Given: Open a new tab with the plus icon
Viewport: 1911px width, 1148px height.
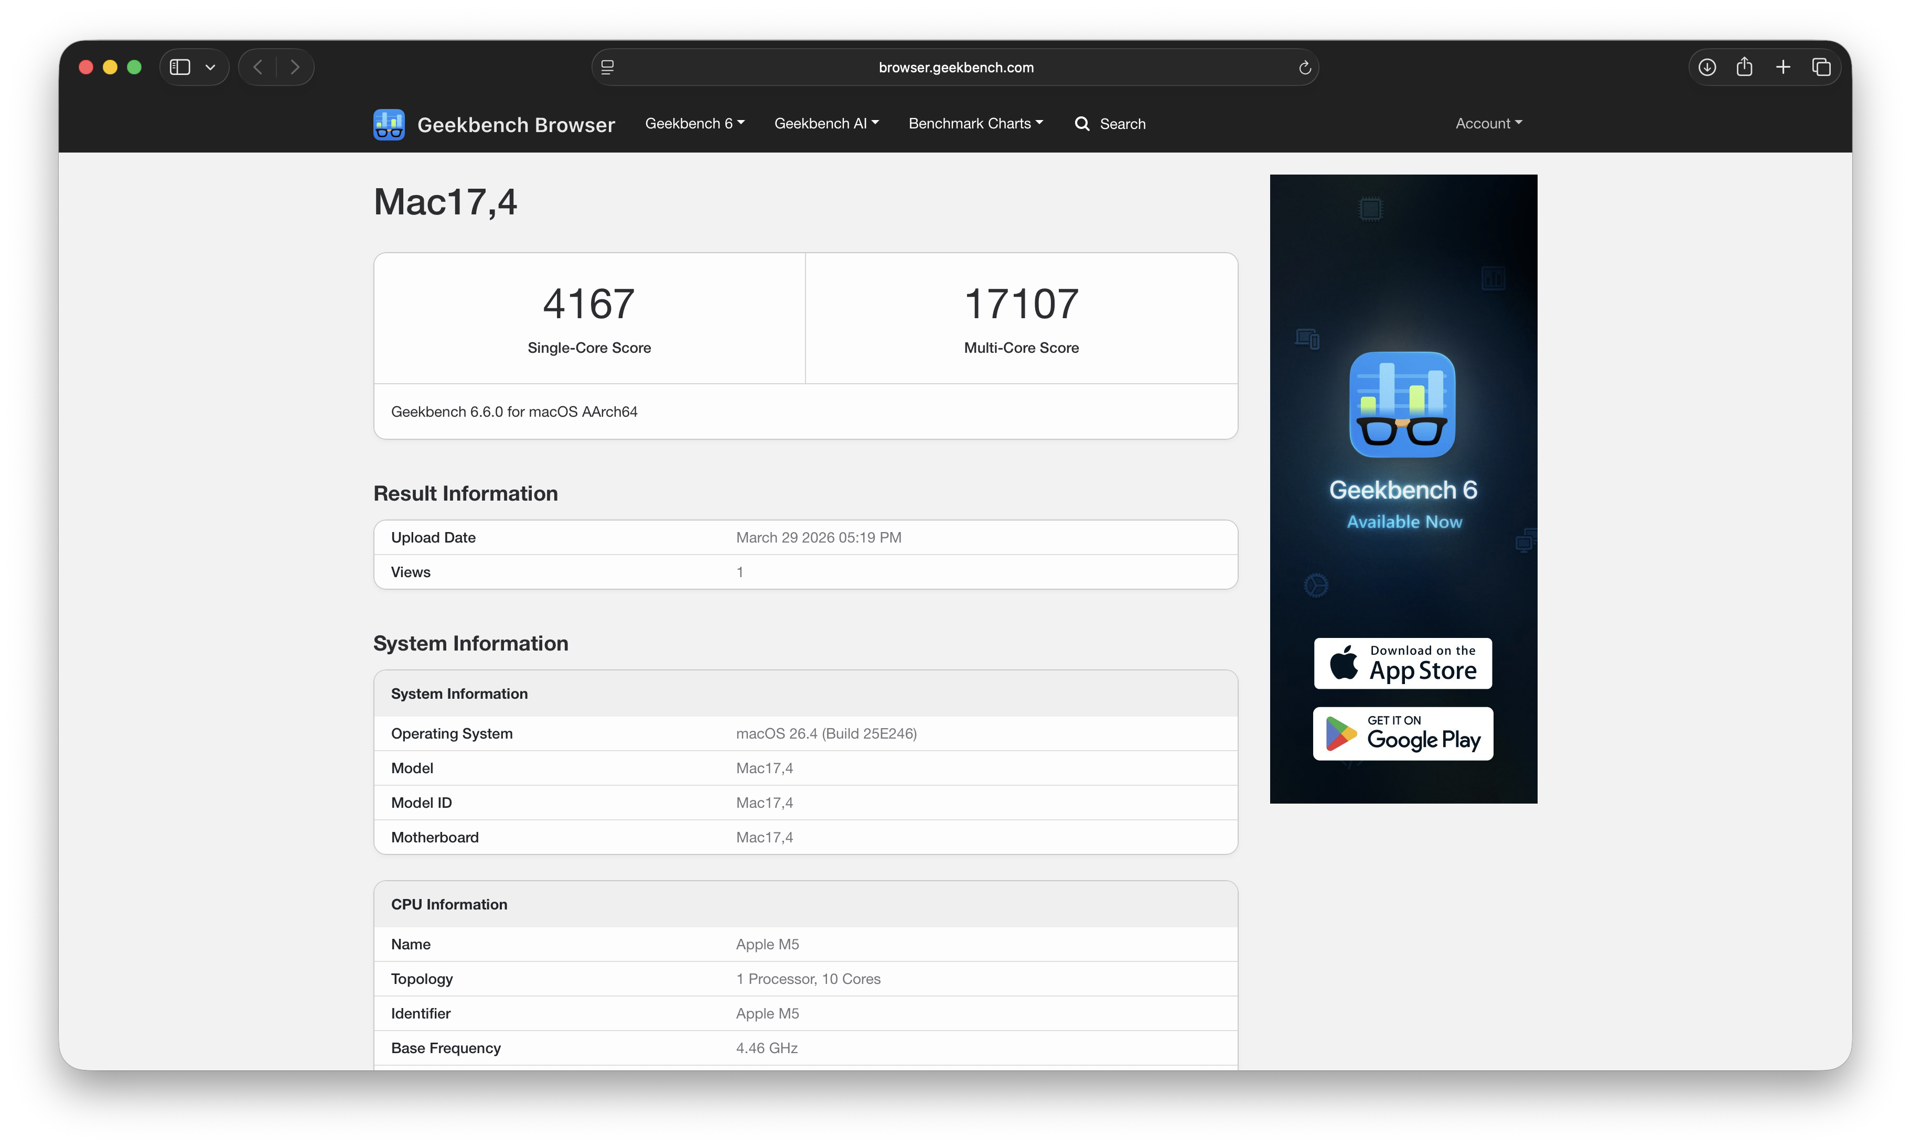Looking at the screenshot, I should 1783,67.
